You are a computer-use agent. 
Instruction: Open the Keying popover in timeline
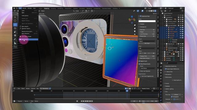(x=27, y=101)
